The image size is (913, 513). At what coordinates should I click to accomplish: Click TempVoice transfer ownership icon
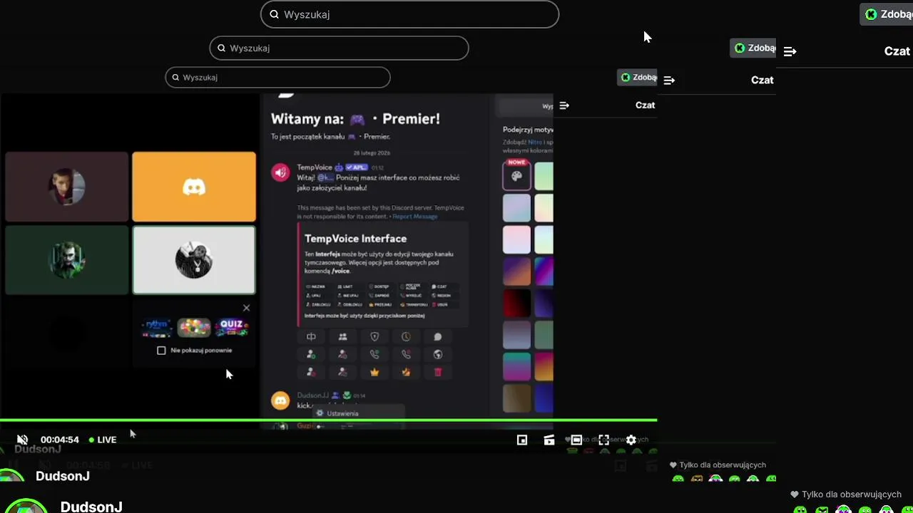(x=406, y=372)
